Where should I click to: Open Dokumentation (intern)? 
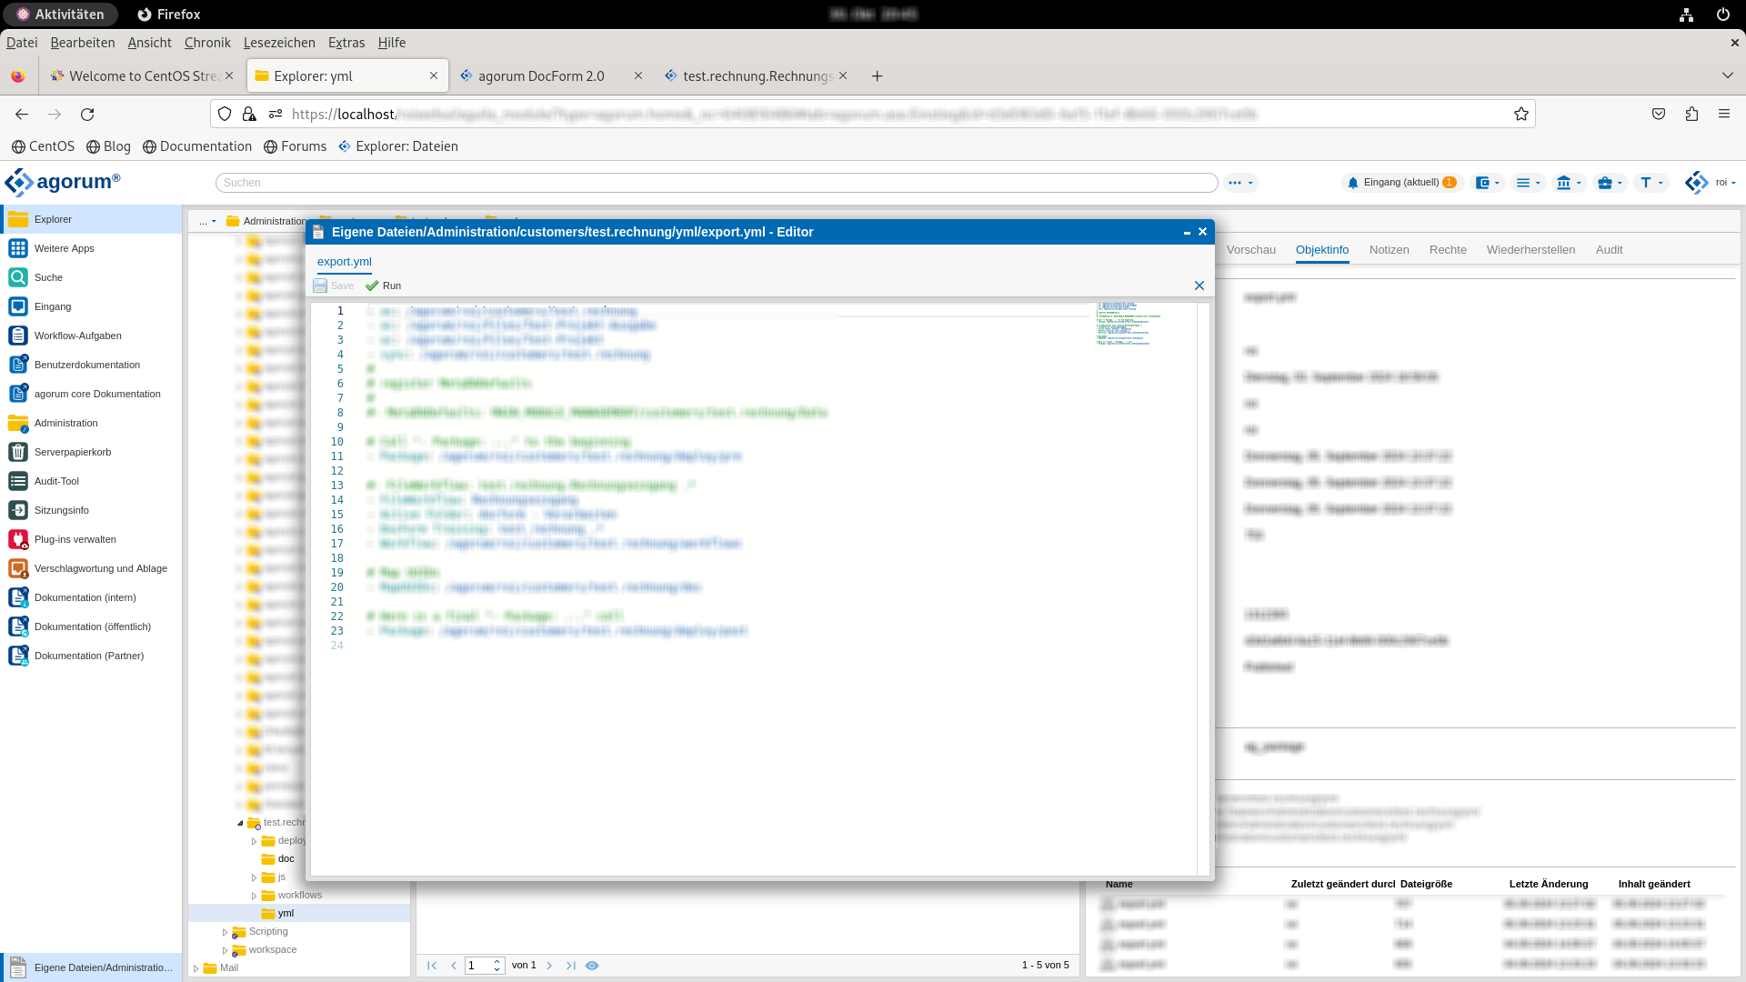91,597
